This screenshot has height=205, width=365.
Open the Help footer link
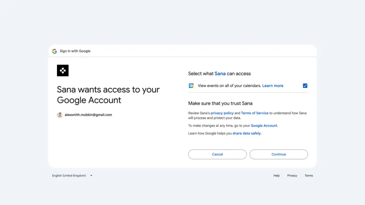click(x=276, y=176)
